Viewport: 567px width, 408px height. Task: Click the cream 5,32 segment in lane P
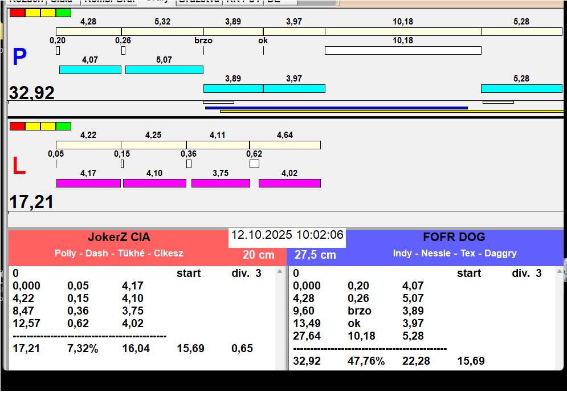162,31
